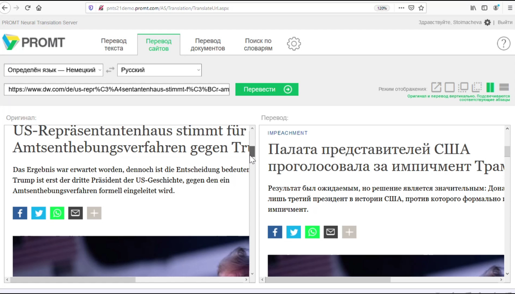
Task: Go to browser home page
Action: (39, 8)
